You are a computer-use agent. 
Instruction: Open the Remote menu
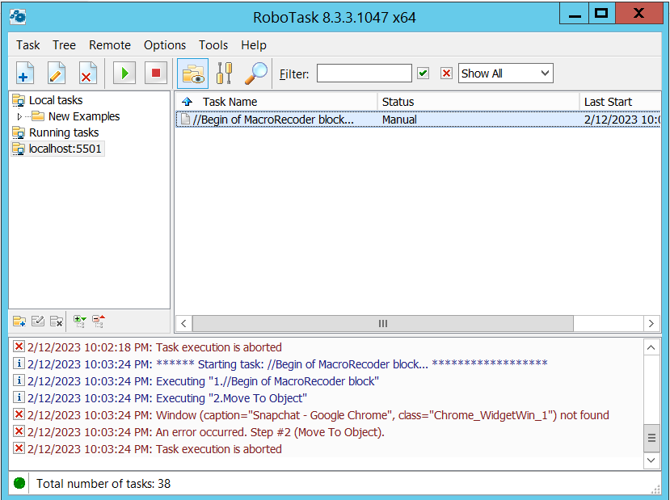[110, 45]
